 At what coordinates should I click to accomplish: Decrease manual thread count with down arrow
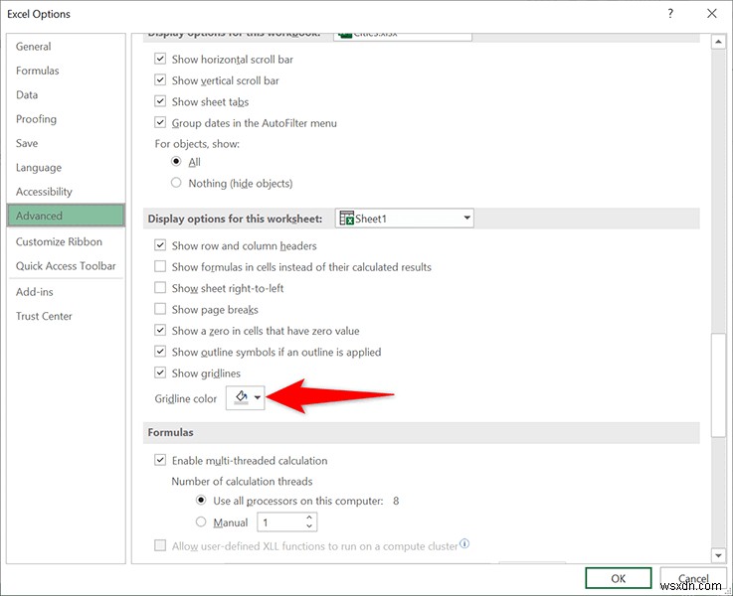coord(309,526)
